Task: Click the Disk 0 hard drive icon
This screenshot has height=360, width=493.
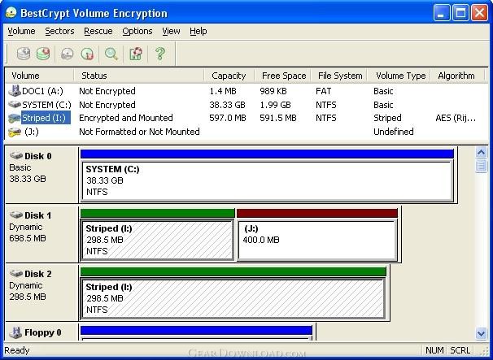Action: tap(16, 155)
